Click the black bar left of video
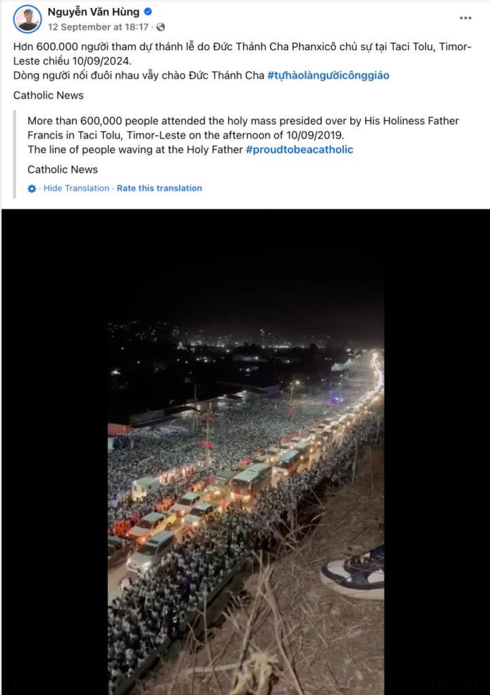 click(x=54, y=452)
